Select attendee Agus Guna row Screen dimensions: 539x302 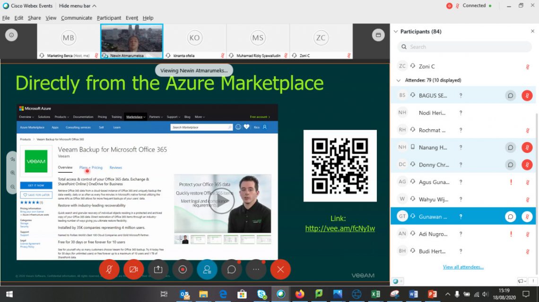coord(463,182)
